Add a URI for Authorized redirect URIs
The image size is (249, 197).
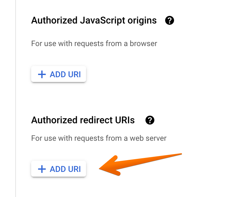(x=58, y=169)
